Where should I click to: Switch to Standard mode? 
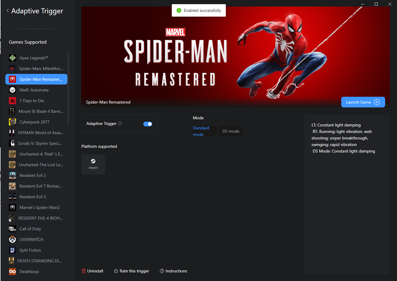point(204,131)
